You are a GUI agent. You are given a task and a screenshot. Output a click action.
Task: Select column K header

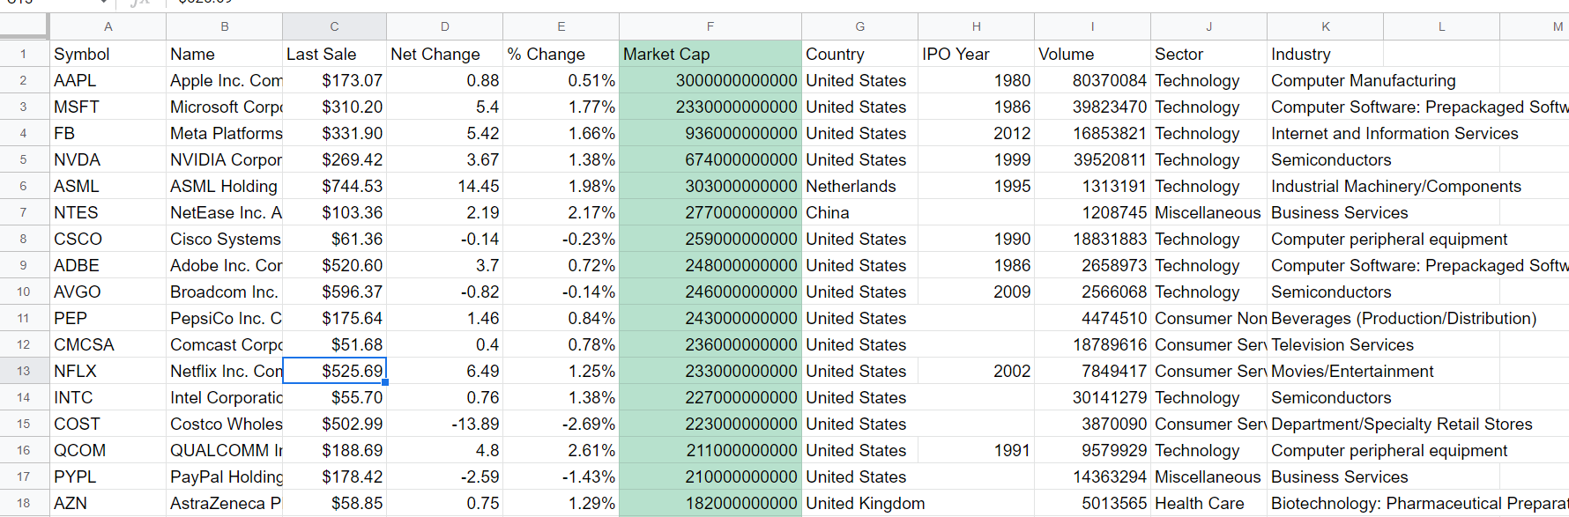tap(1326, 26)
